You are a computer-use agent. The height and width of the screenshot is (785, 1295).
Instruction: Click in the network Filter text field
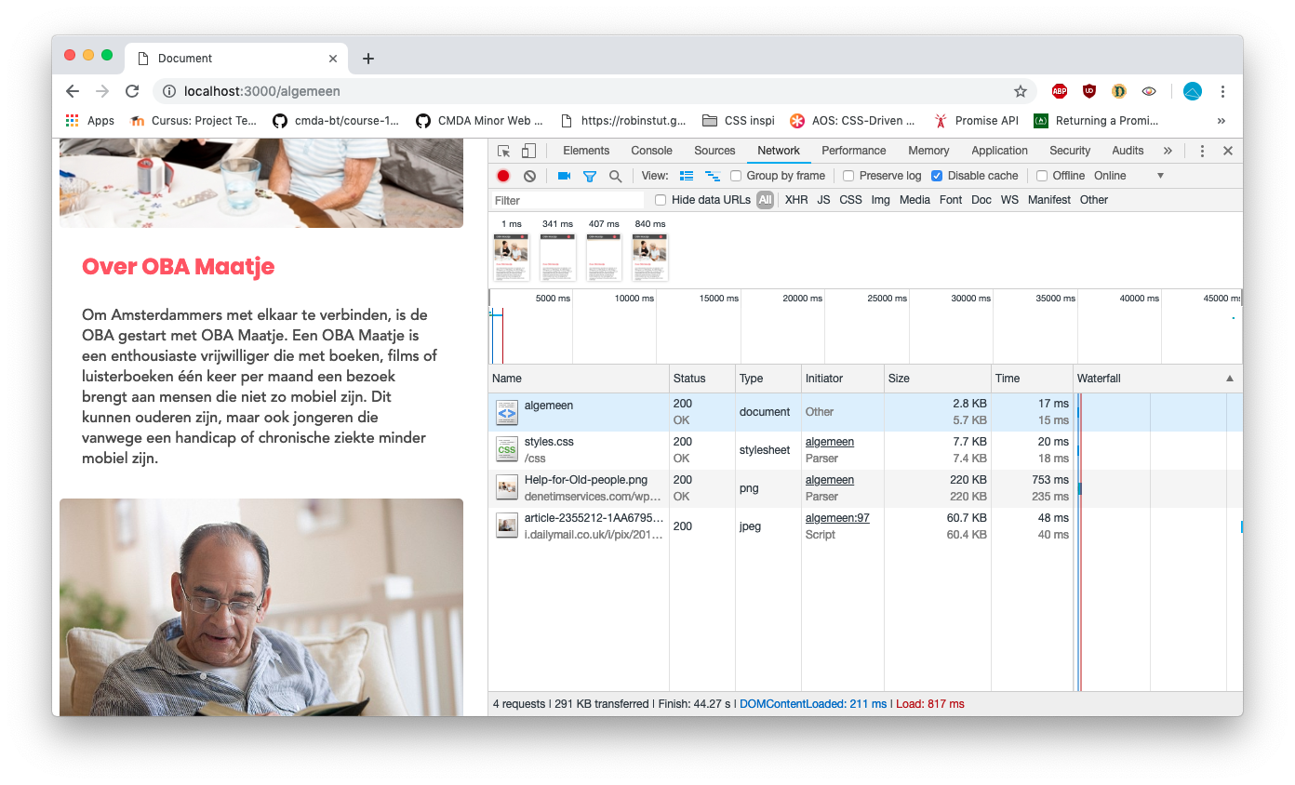(567, 200)
